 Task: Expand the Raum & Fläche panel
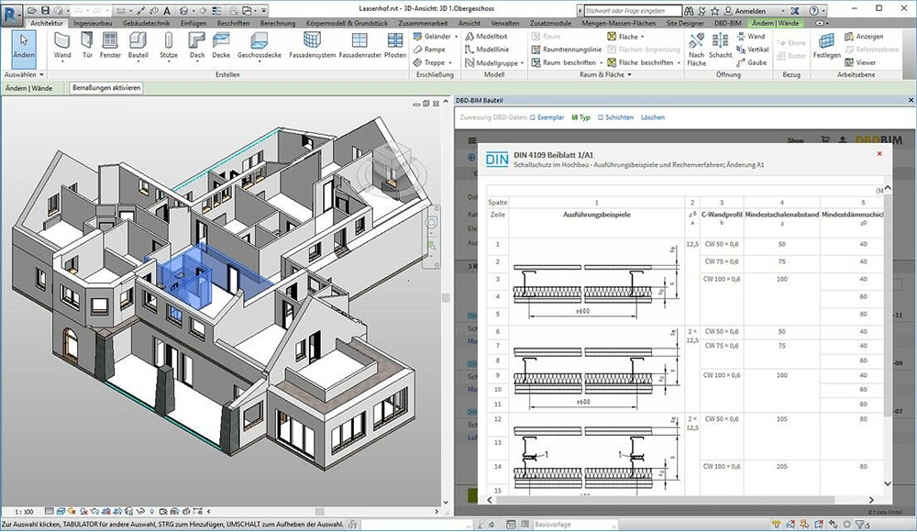point(605,74)
